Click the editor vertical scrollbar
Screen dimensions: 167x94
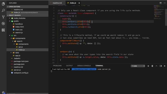pos(166,17)
